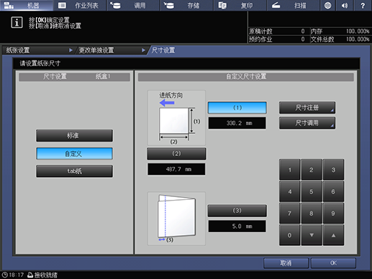The width and height of the screenshot is (372, 279).
Task: Click the 进纸方向 label
Action: click(x=171, y=96)
